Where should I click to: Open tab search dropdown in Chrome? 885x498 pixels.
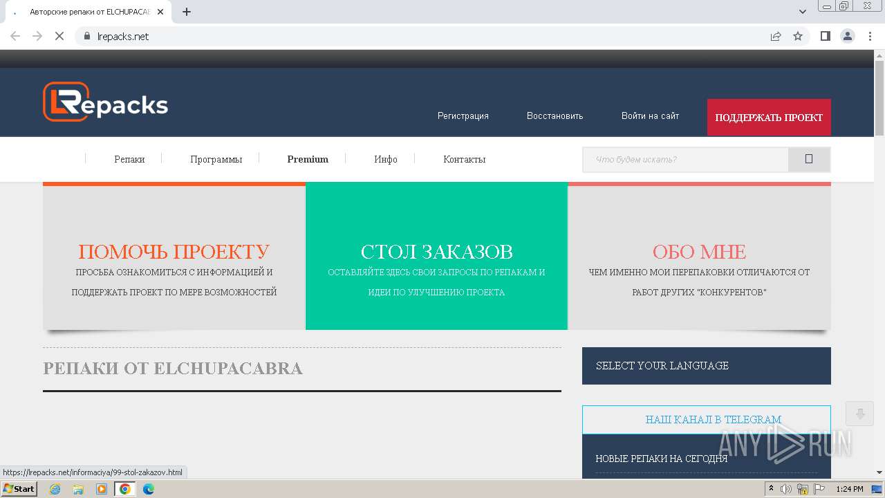(x=803, y=12)
